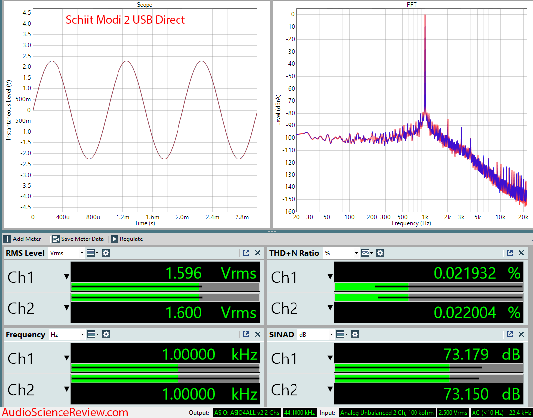Open RMS Level graph display icon

92,253
